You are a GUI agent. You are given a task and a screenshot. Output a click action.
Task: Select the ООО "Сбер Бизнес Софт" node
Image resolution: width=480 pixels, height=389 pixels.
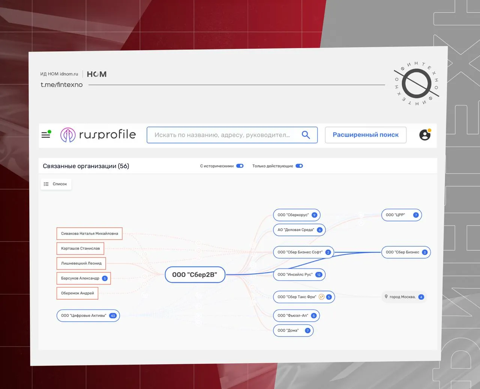(x=303, y=252)
